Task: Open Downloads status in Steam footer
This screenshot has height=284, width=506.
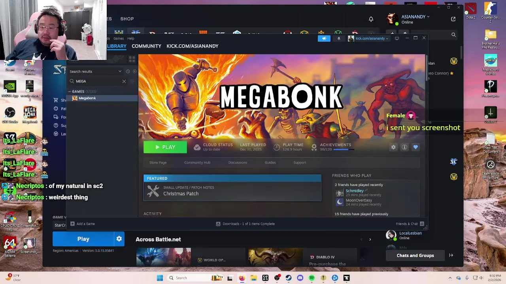Action: point(245,224)
